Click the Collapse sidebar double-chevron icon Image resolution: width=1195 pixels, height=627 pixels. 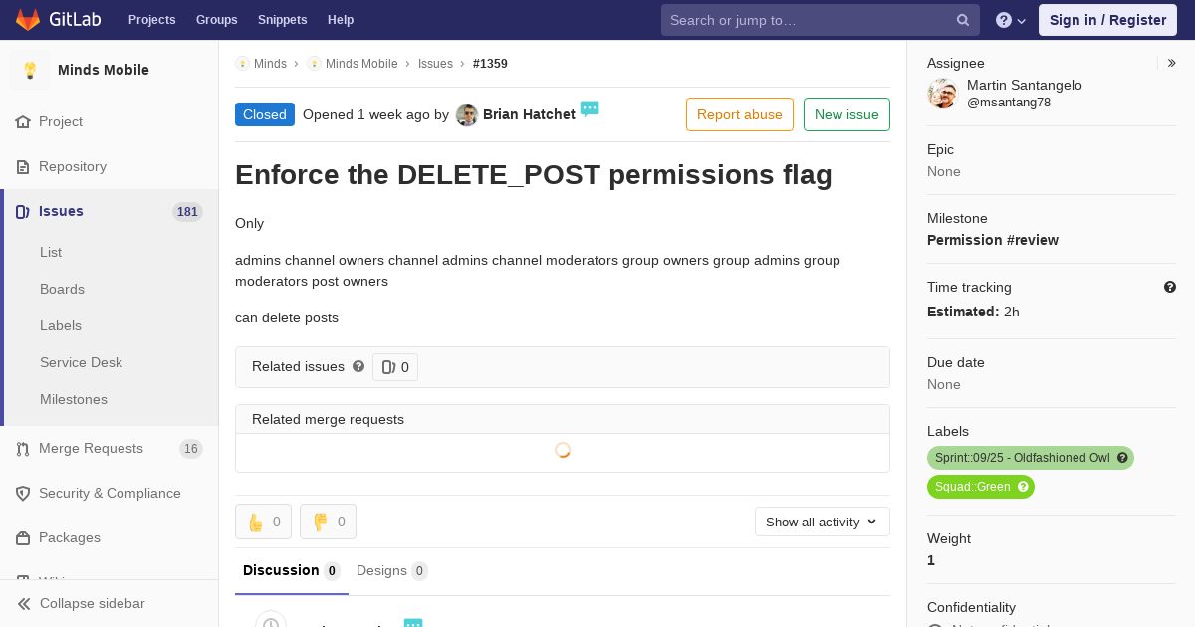pyautogui.click(x=24, y=604)
